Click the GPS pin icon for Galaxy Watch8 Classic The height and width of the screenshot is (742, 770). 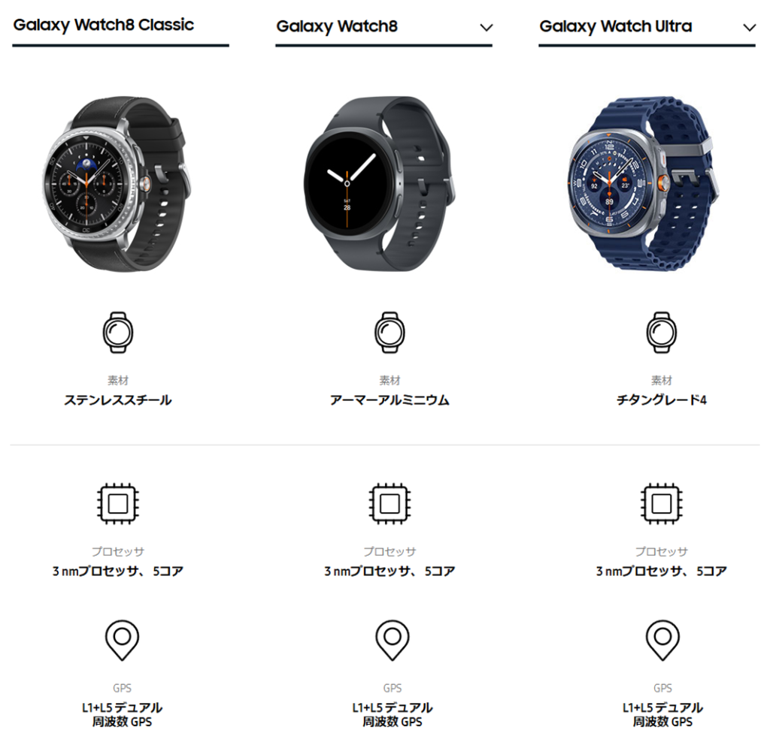tap(122, 640)
